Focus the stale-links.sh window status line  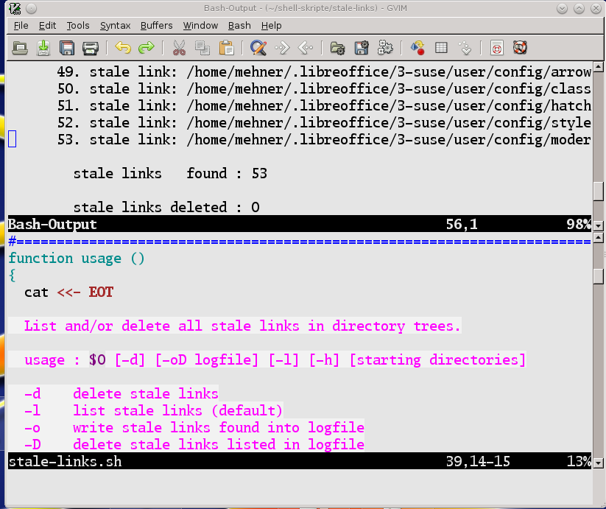[x=221, y=462]
